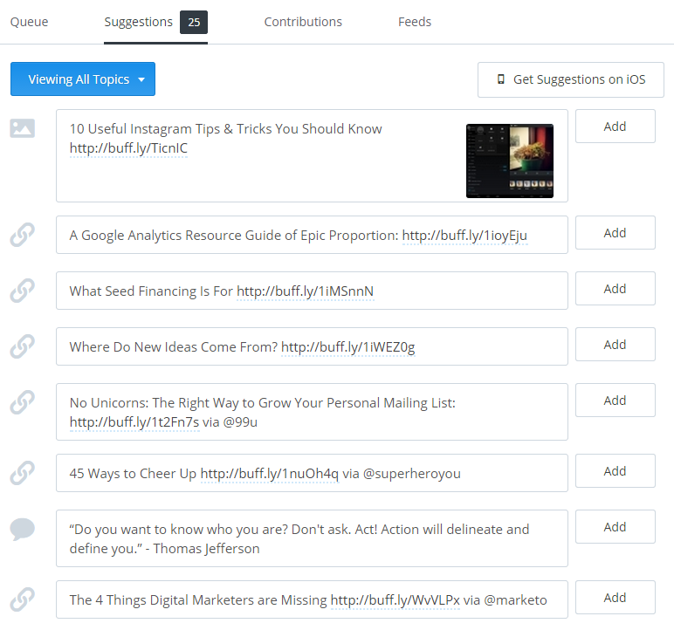
Task: Add the Instagram Tips & Tricks suggestion
Action: [616, 127]
